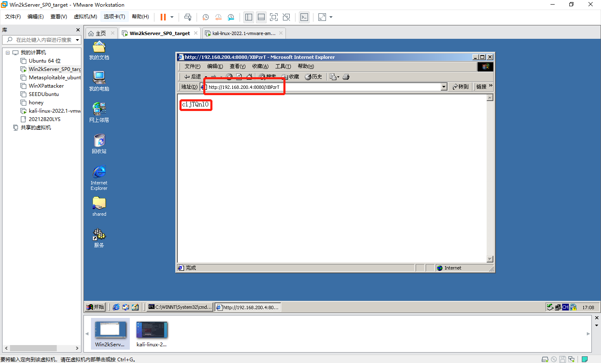
Task: Toggle the library sidebar panel
Action: (x=249, y=17)
